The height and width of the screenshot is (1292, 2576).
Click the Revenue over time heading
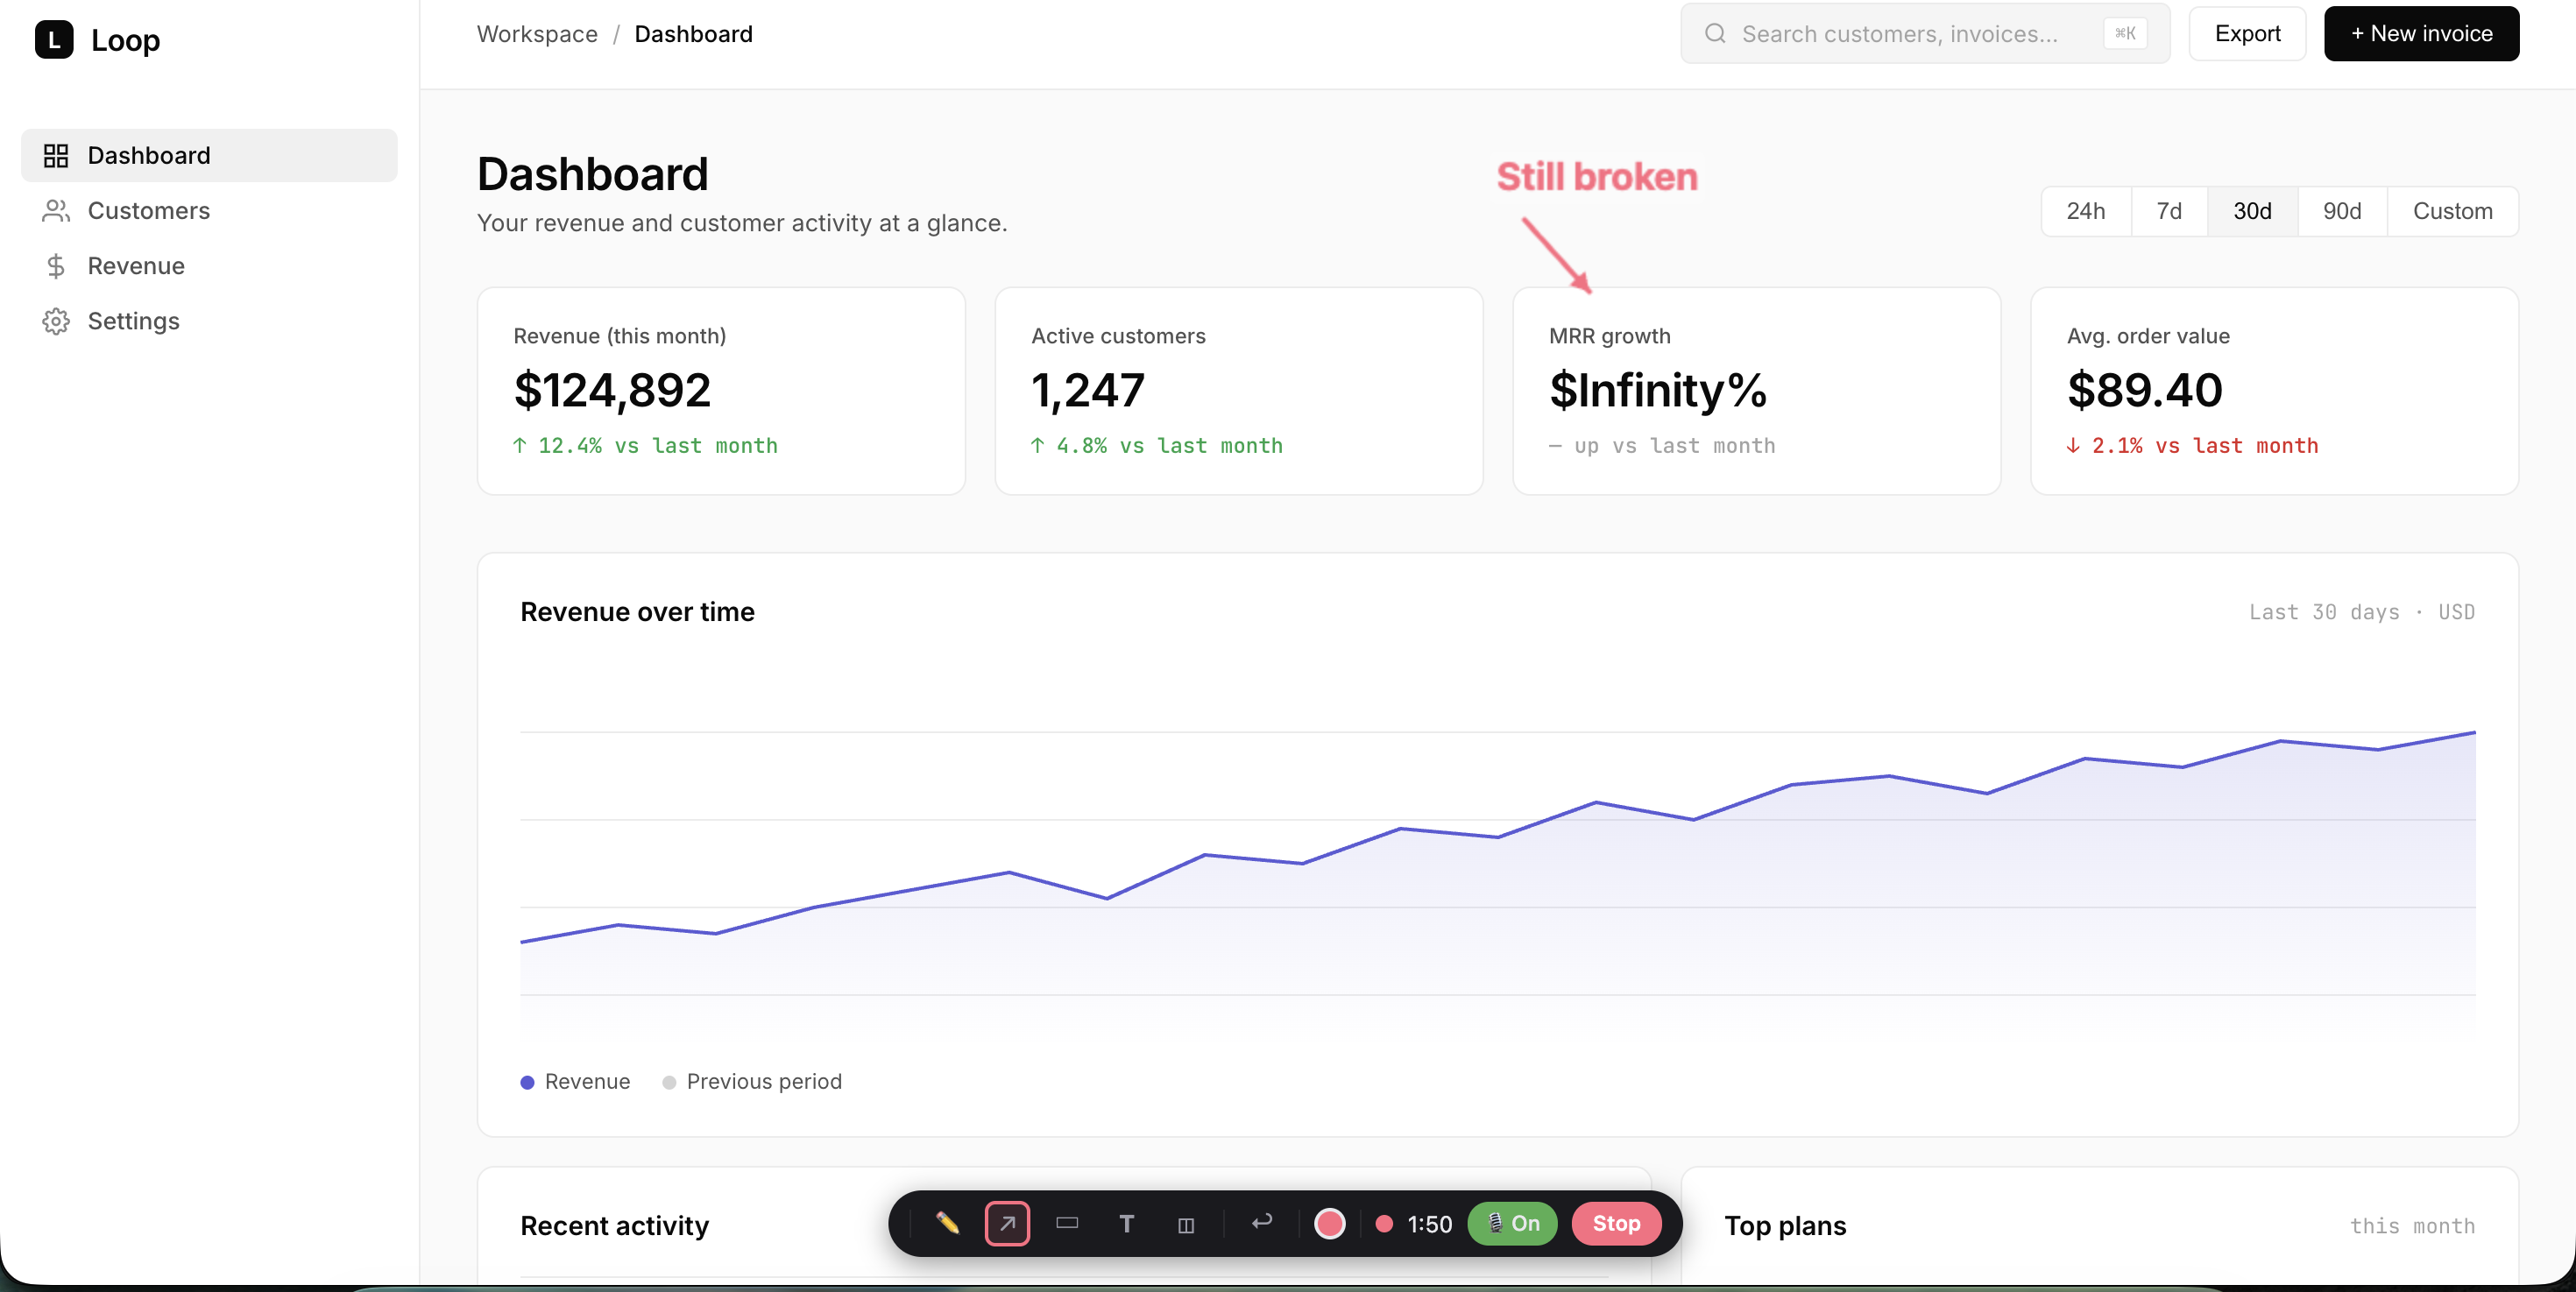click(x=637, y=612)
